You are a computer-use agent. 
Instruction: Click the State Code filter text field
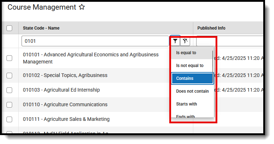tap(95, 41)
